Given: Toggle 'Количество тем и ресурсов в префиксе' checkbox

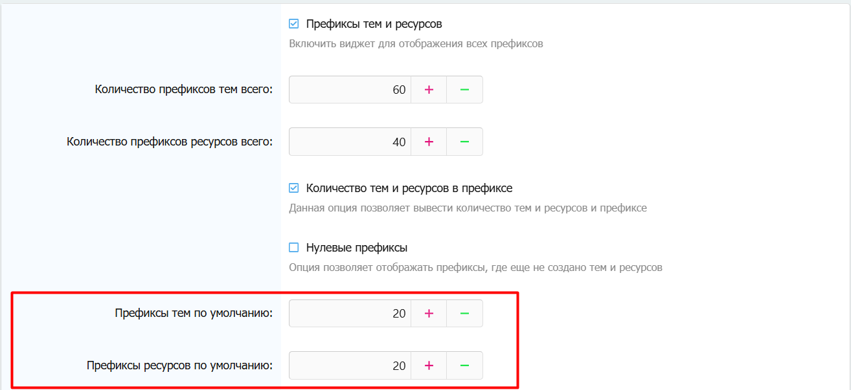Looking at the screenshot, I should click(x=294, y=188).
